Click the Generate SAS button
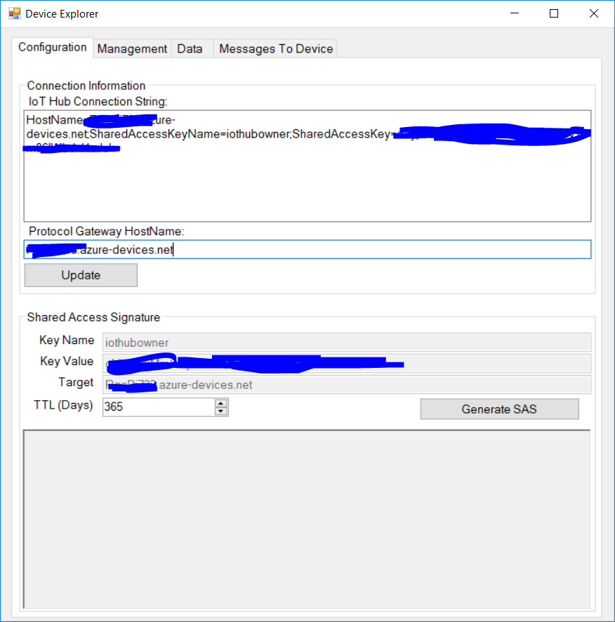The height and width of the screenshot is (622, 615). coord(500,409)
